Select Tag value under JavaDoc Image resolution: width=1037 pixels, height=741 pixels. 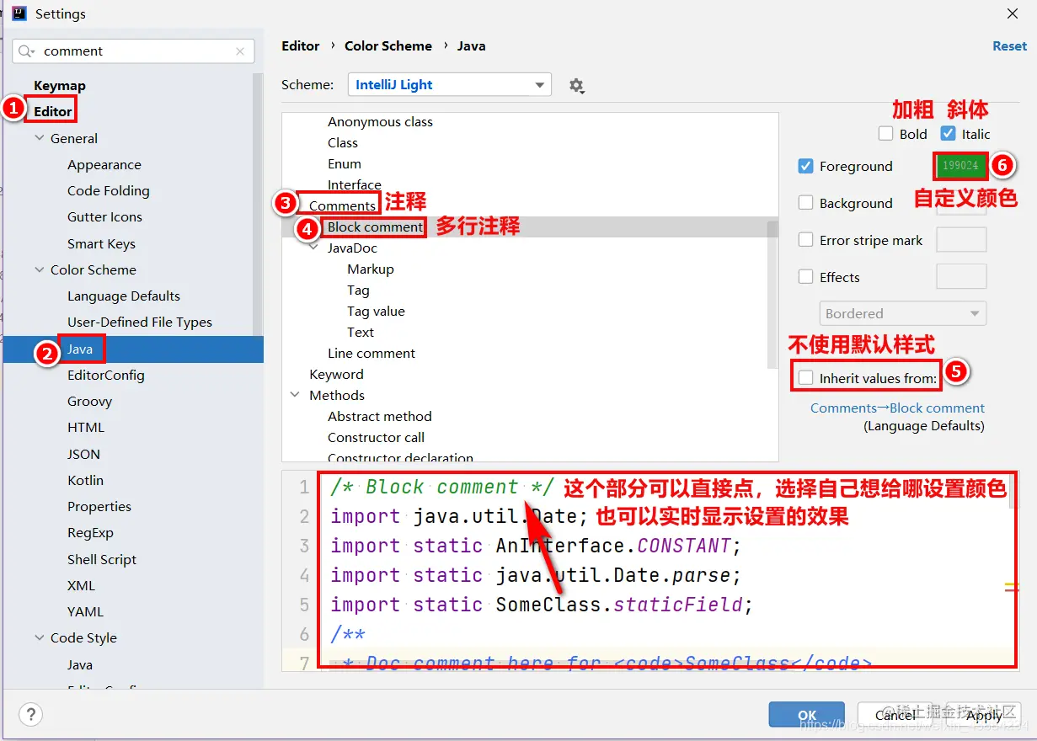point(376,312)
